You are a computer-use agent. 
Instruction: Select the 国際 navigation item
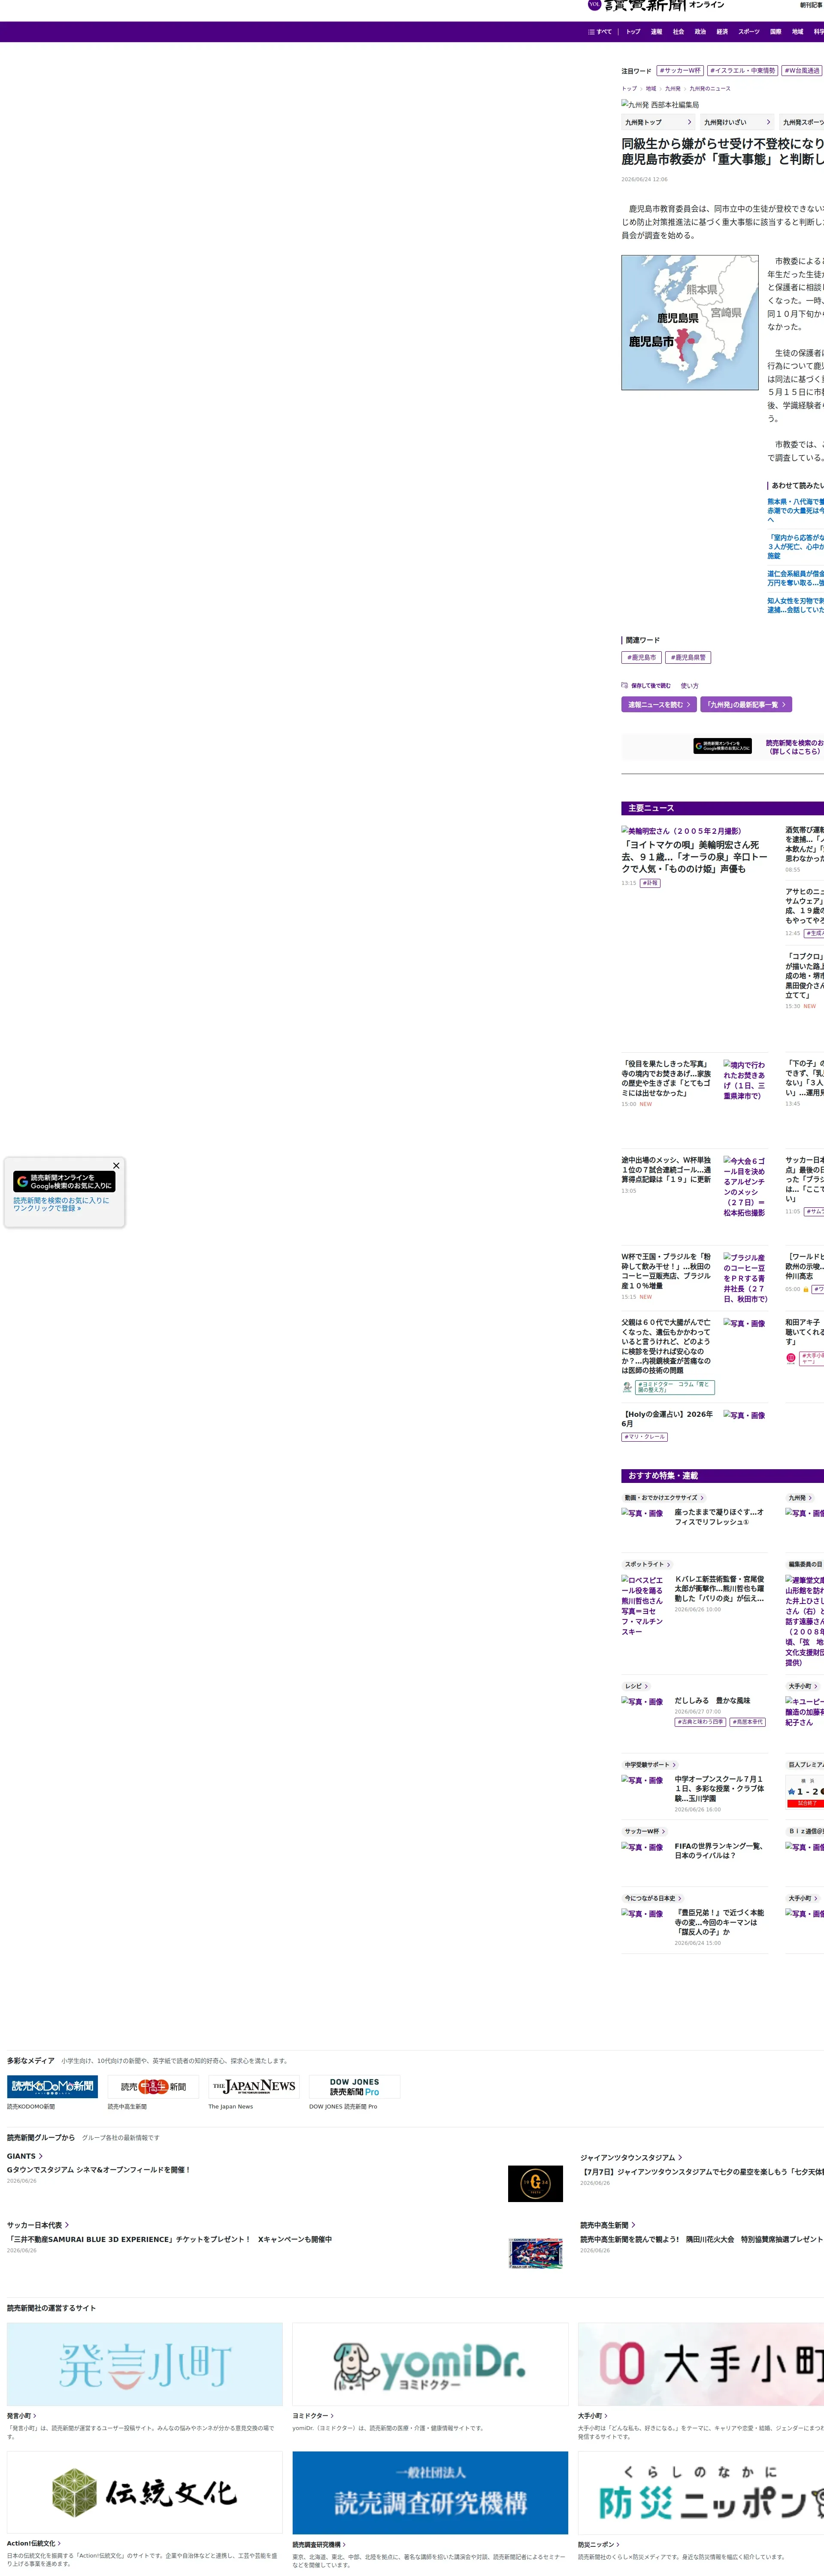tap(776, 32)
